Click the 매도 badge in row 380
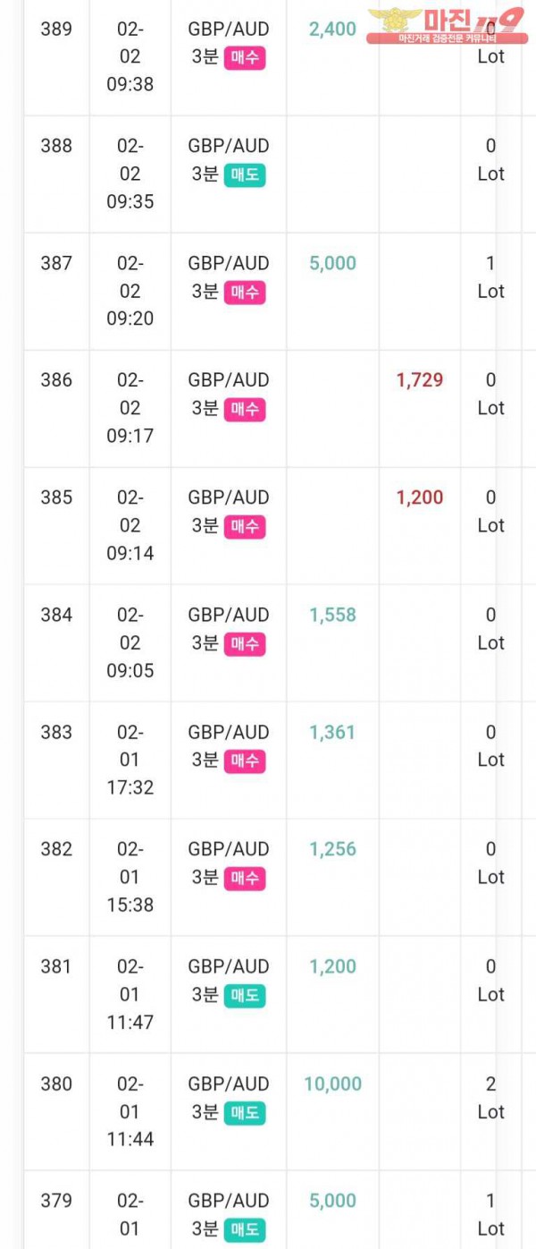 click(244, 1113)
